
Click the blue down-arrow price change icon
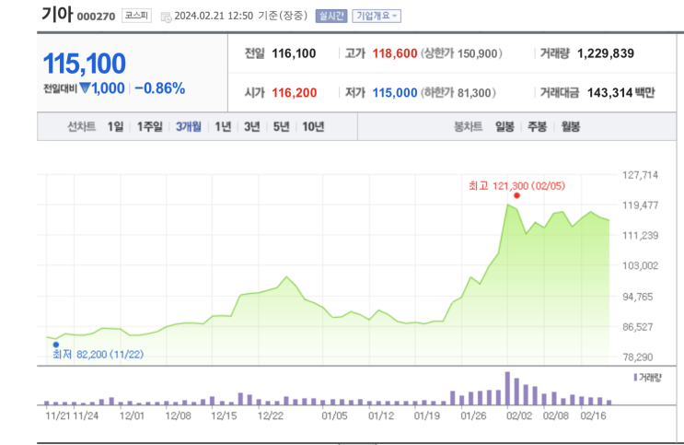(85, 88)
